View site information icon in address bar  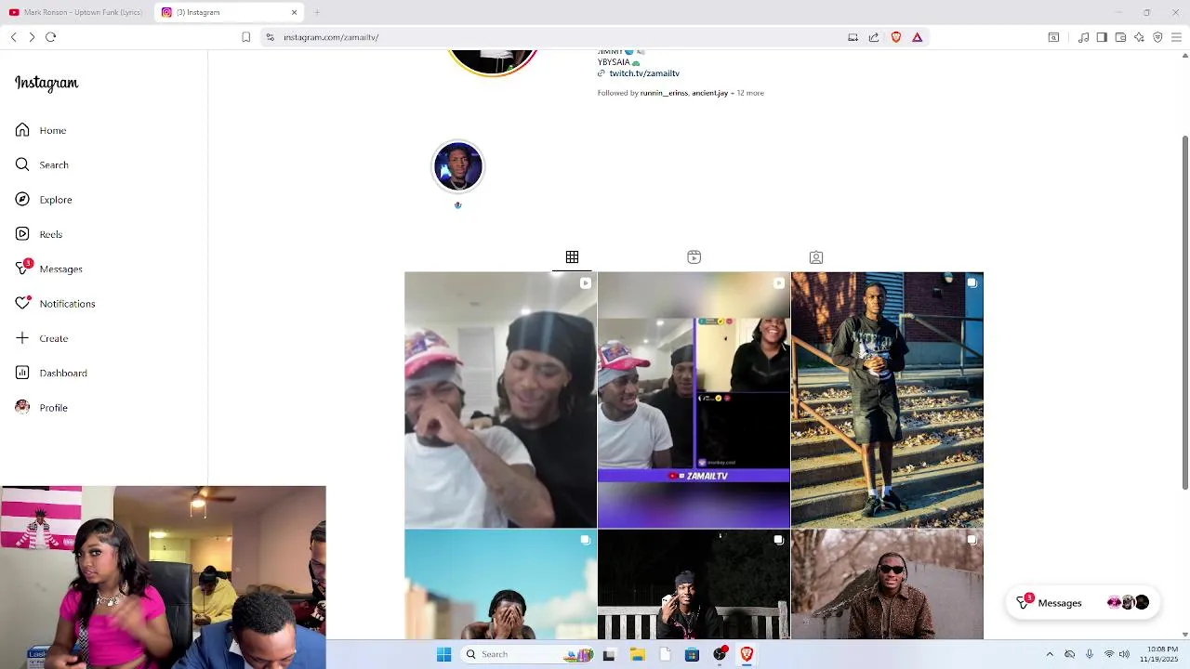click(270, 37)
